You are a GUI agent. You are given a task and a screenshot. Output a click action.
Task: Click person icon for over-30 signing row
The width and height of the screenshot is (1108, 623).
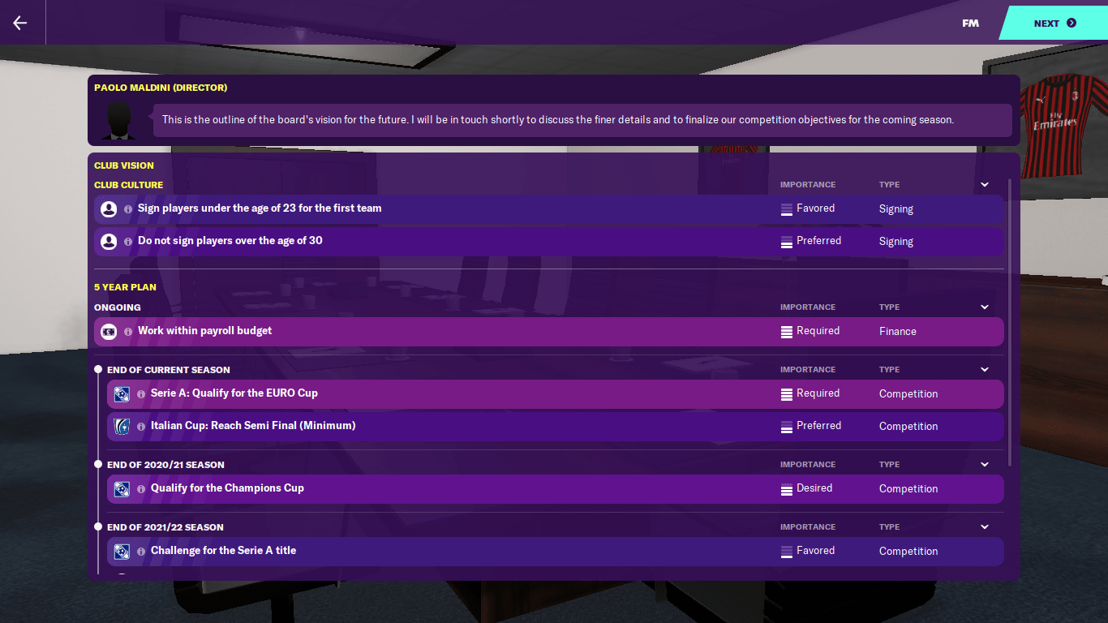click(109, 241)
